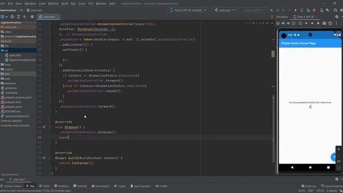Open TODO tool window
Screen dimensions: 343x193
pyautogui.click(x=44, y=186)
